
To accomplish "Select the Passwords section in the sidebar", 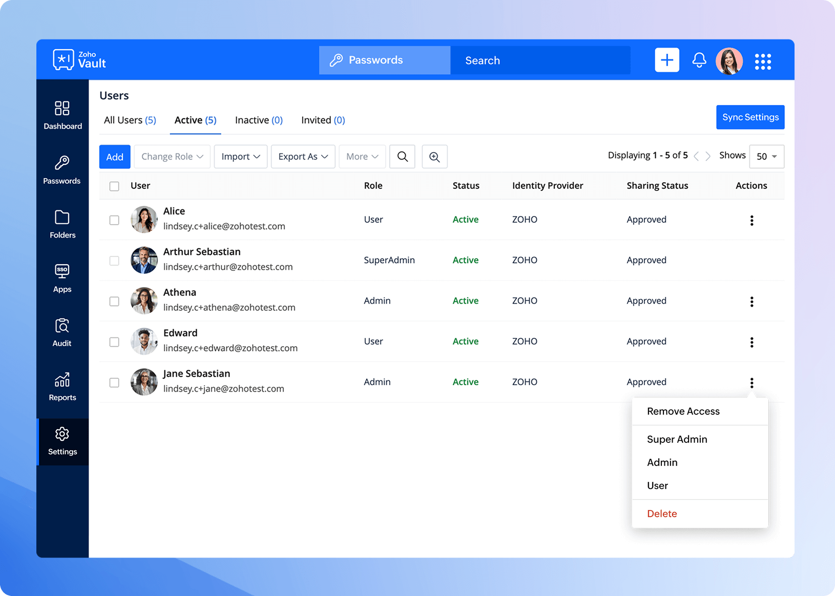I will click(62, 171).
